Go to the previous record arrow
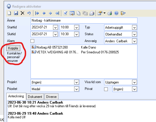This screenshot has width=156, height=122. (44, 13)
